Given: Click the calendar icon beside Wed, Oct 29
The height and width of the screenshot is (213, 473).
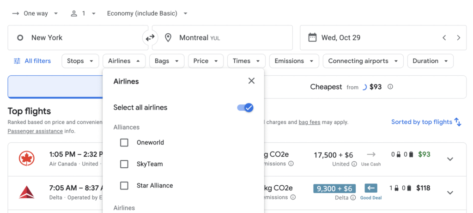Looking at the screenshot, I should (312, 38).
